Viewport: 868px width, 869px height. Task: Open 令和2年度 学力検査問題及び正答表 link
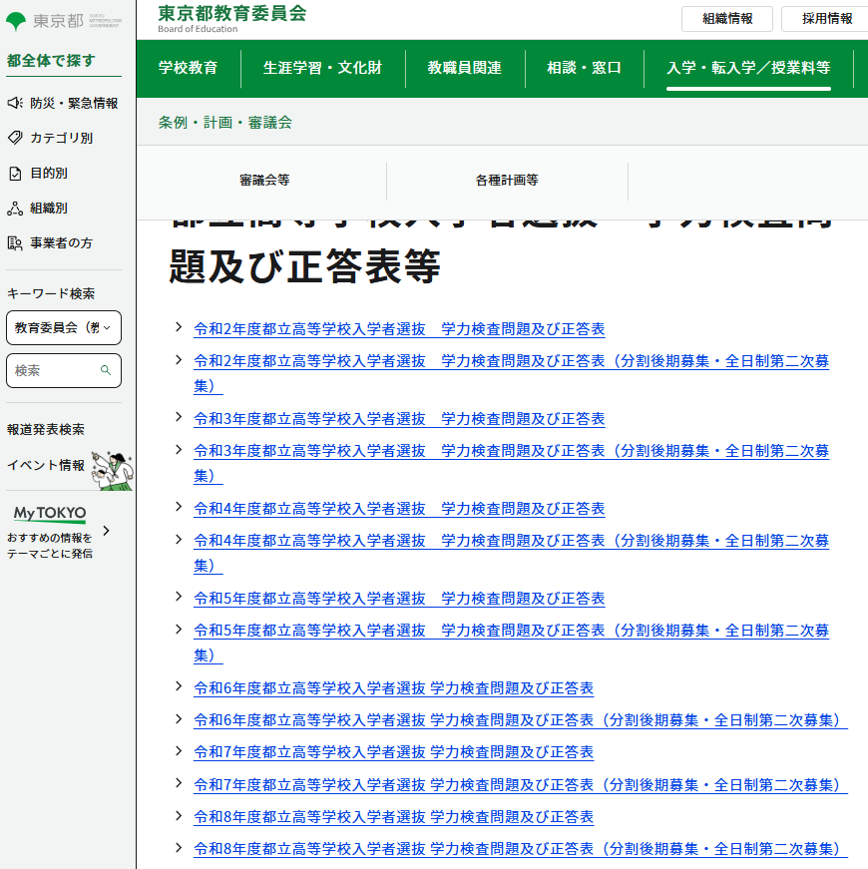399,329
